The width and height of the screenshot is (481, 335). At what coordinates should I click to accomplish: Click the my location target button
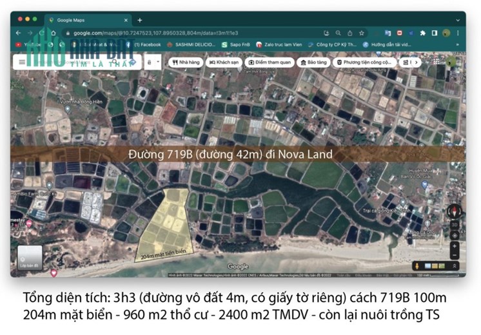pyautogui.click(x=455, y=235)
